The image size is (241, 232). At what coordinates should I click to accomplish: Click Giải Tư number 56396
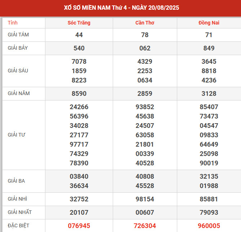point(79,116)
